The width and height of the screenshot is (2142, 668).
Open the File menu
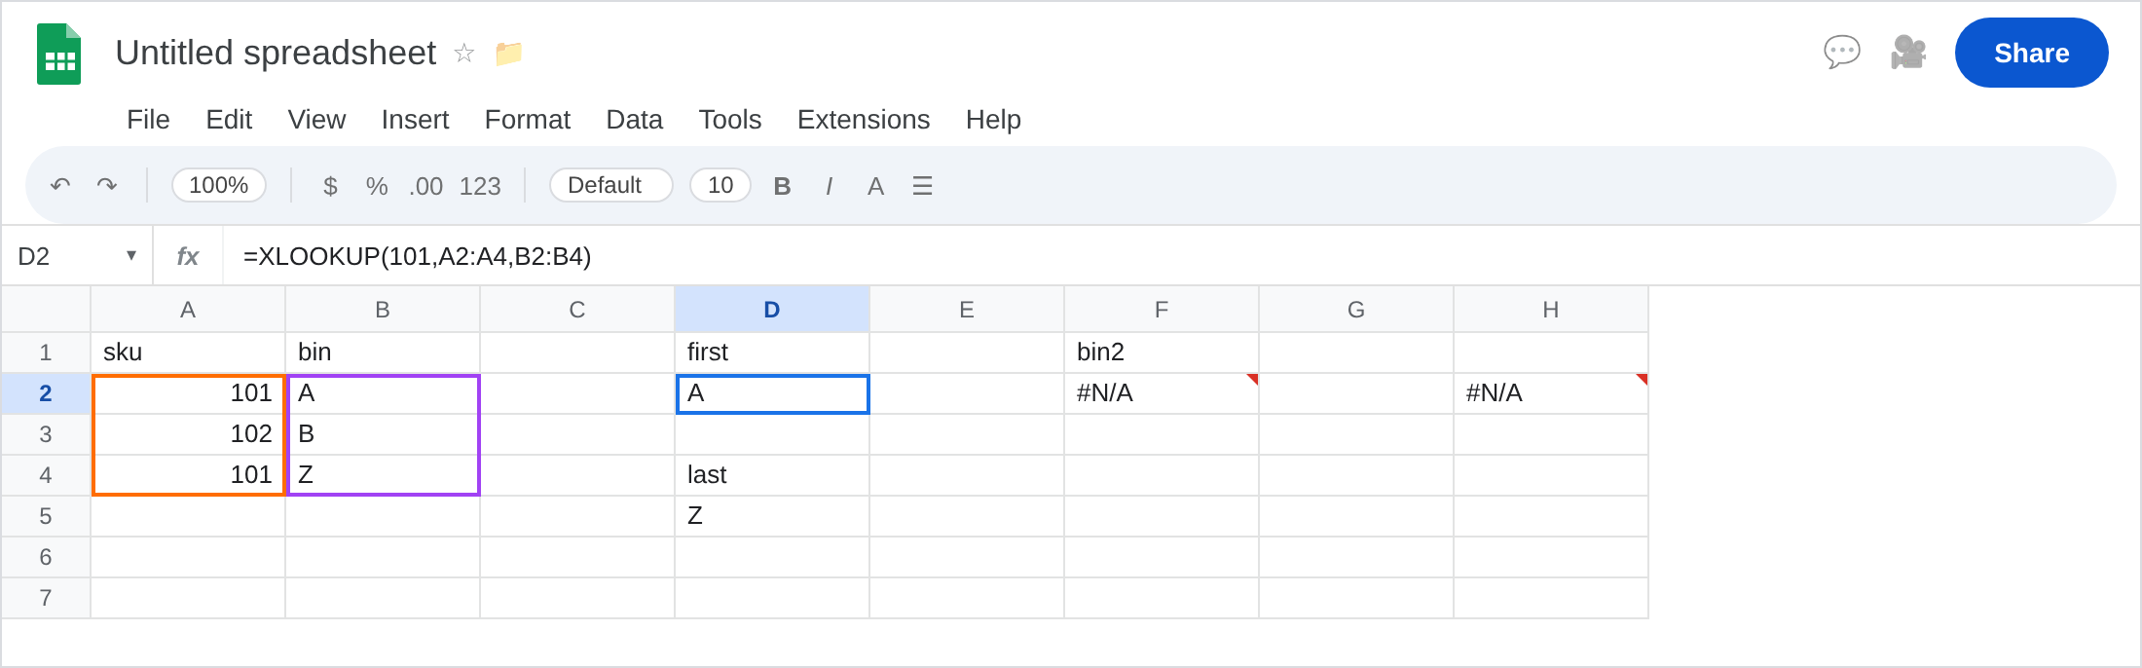coord(148,120)
